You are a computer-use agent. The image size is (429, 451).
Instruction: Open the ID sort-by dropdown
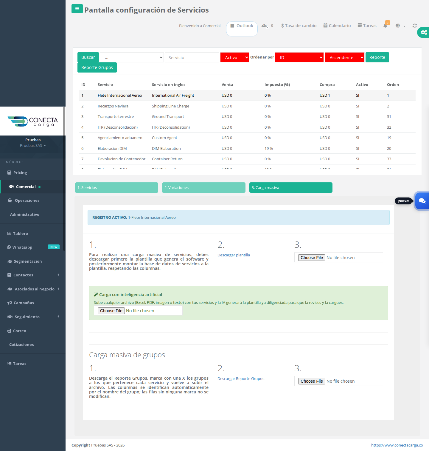point(299,57)
